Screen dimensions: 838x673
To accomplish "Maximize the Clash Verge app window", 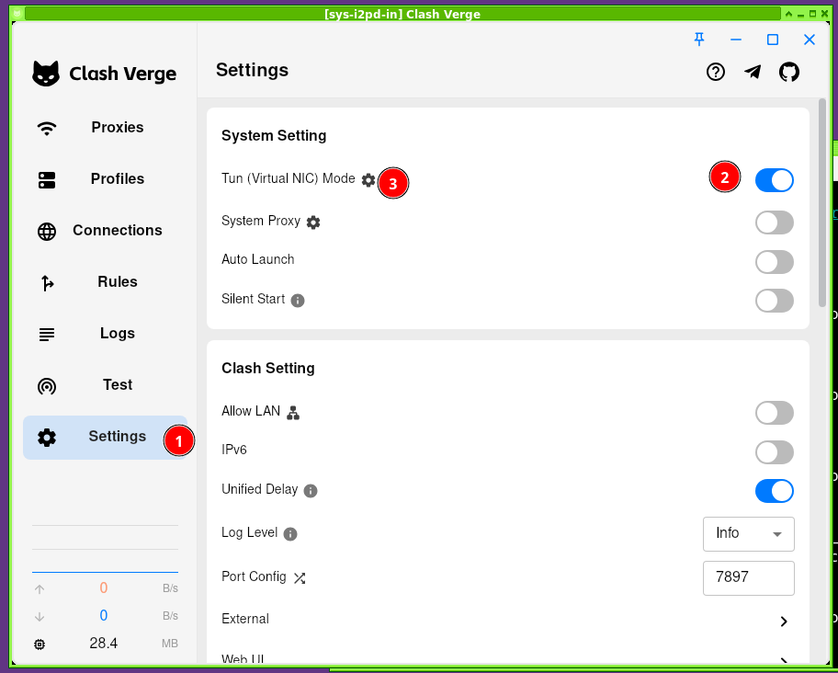I will tap(773, 40).
